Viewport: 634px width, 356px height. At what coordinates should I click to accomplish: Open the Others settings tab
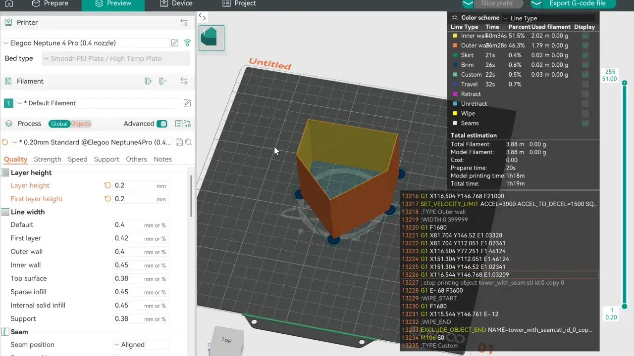(x=136, y=159)
